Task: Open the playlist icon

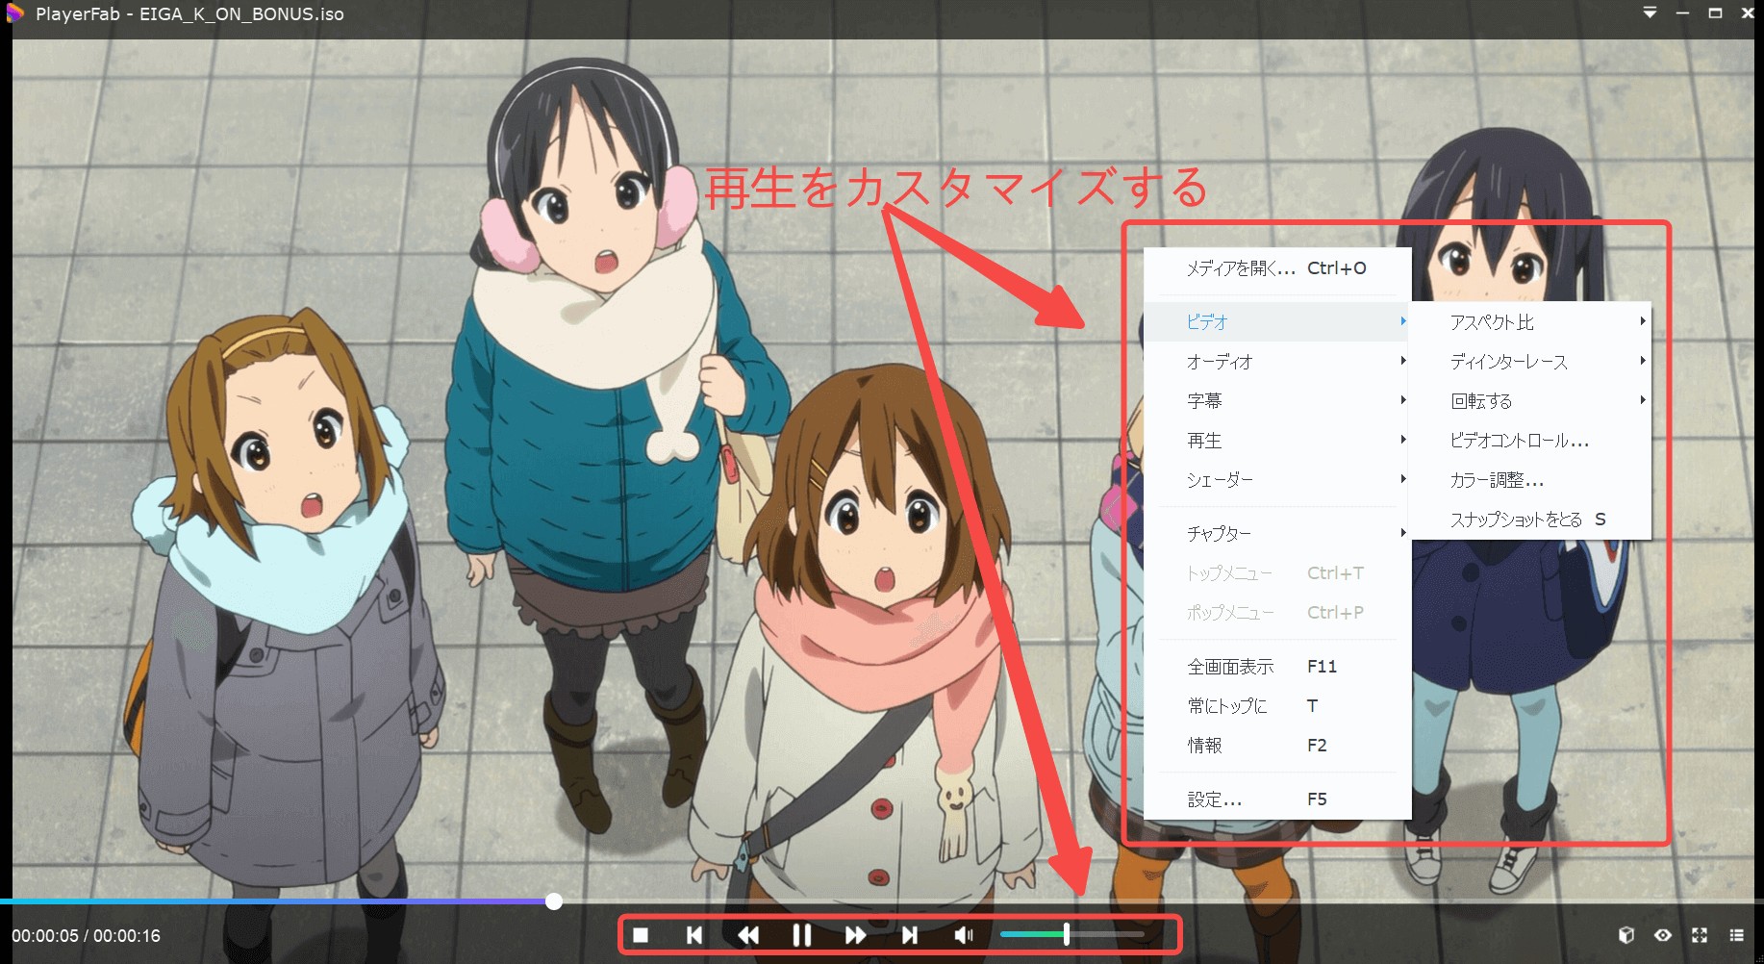Action: coord(1736,935)
